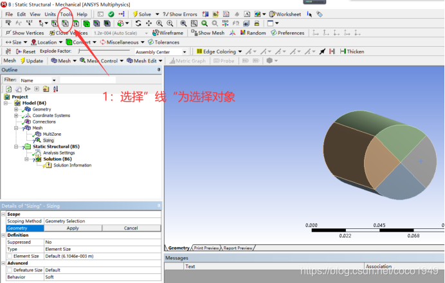The image size is (445, 283).
Task: Click the Label tool icon
Action: [8, 23]
